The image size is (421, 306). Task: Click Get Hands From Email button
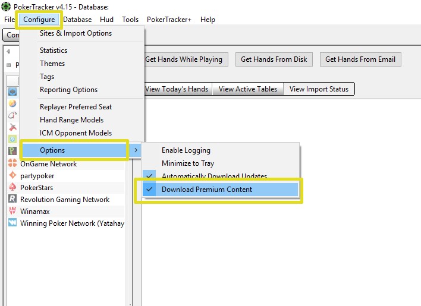click(x=360, y=59)
